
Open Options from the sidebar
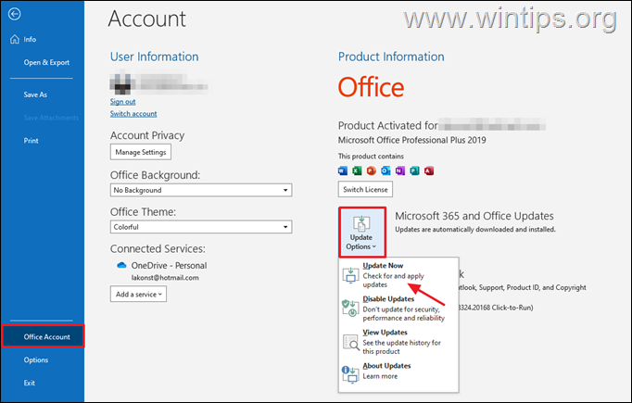coord(36,359)
